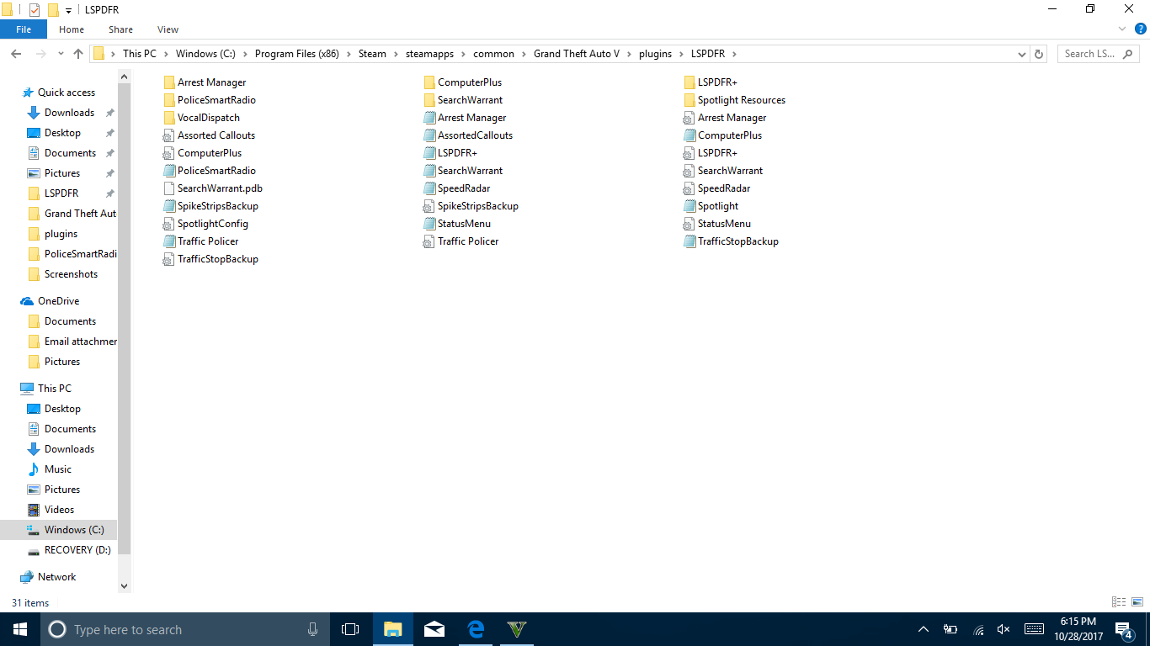Select the SpeedRadar gear settings file icon

point(689,188)
